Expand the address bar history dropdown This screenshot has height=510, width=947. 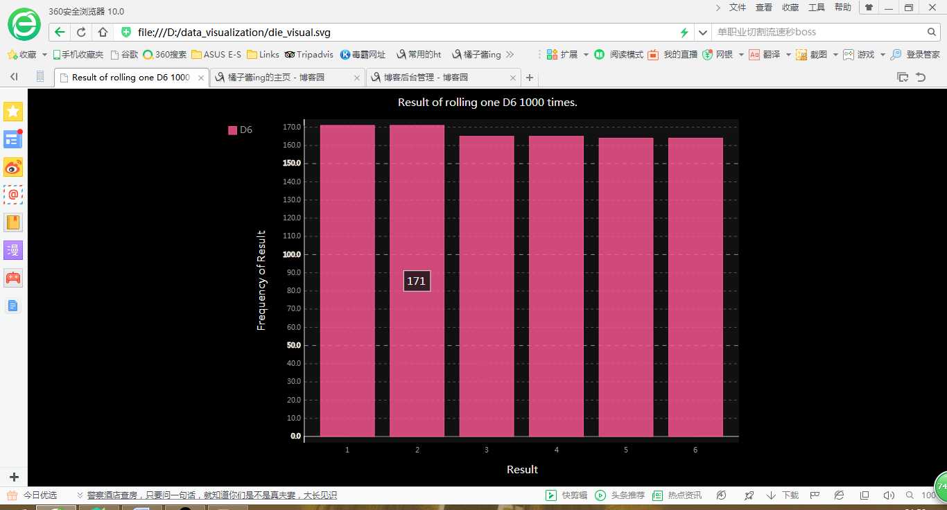(x=704, y=32)
